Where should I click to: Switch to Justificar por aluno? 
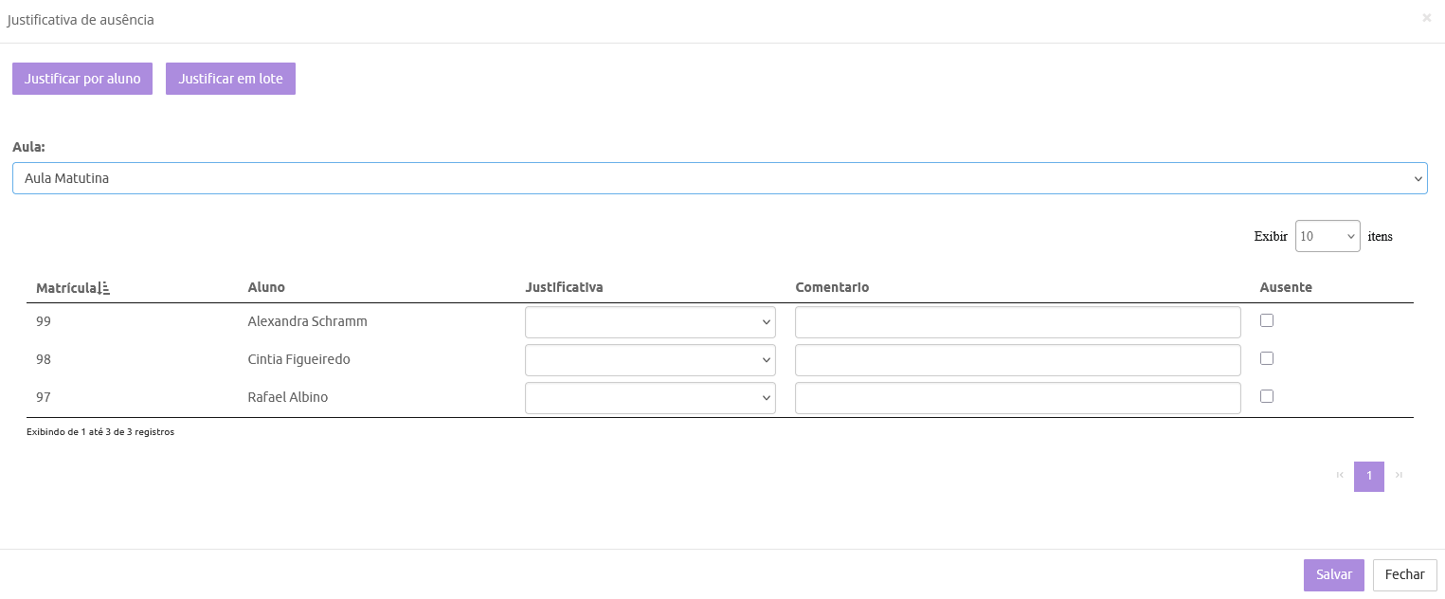coord(82,79)
